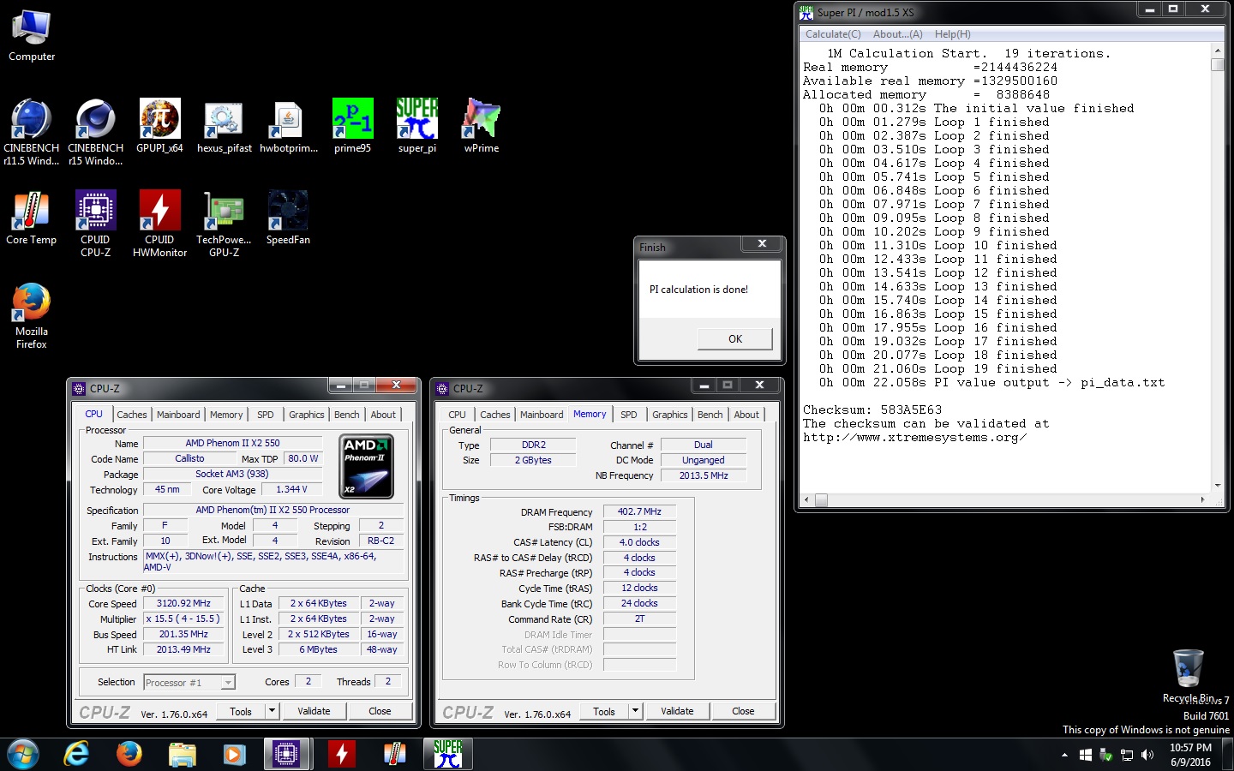Open Calculate(C) menu in Super PI
Image resolution: width=1234 pixels, height=771 pixels.
coord(833,34)
